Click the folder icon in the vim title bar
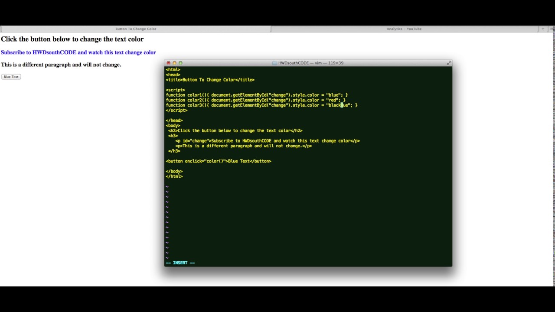Image resolution: width=555 pixels, height=312 pixels. click(x=274, y=63)
